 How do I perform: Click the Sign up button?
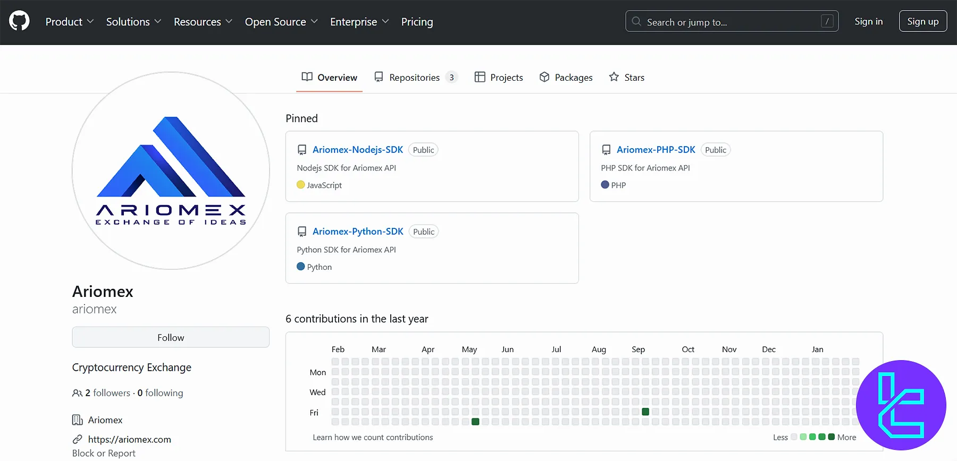coord(922,22)
